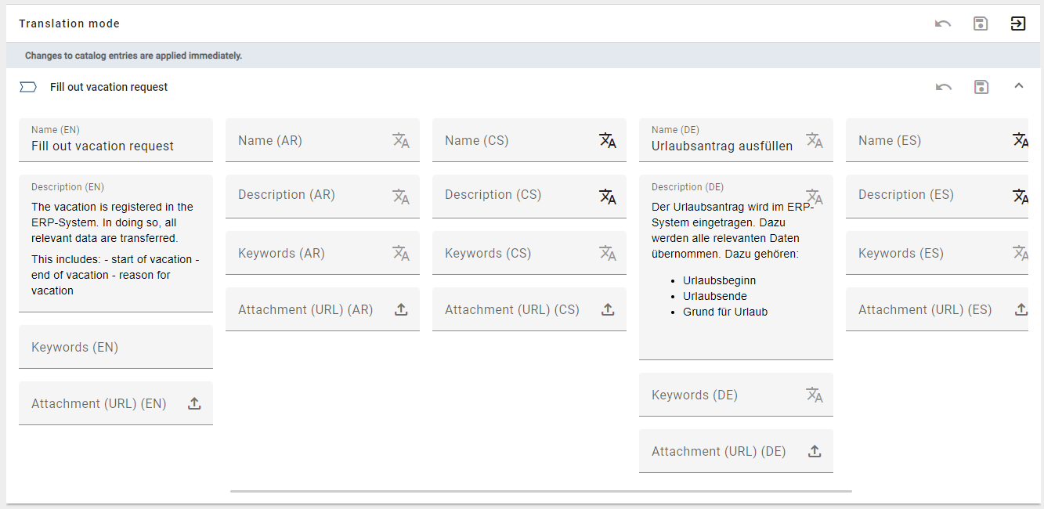Click the translate icon on Keywords (ES)
The image size is (1044, 509).
pos(1021,252)
